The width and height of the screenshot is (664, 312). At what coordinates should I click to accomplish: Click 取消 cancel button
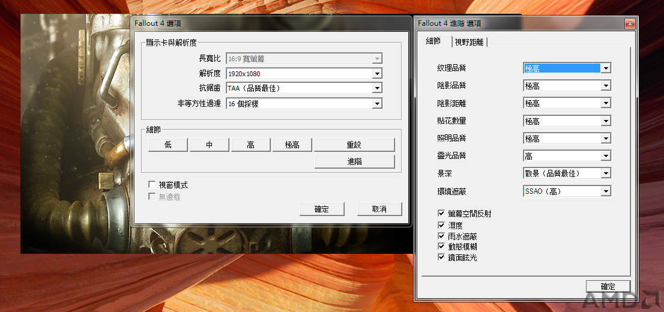coord(379,209)
